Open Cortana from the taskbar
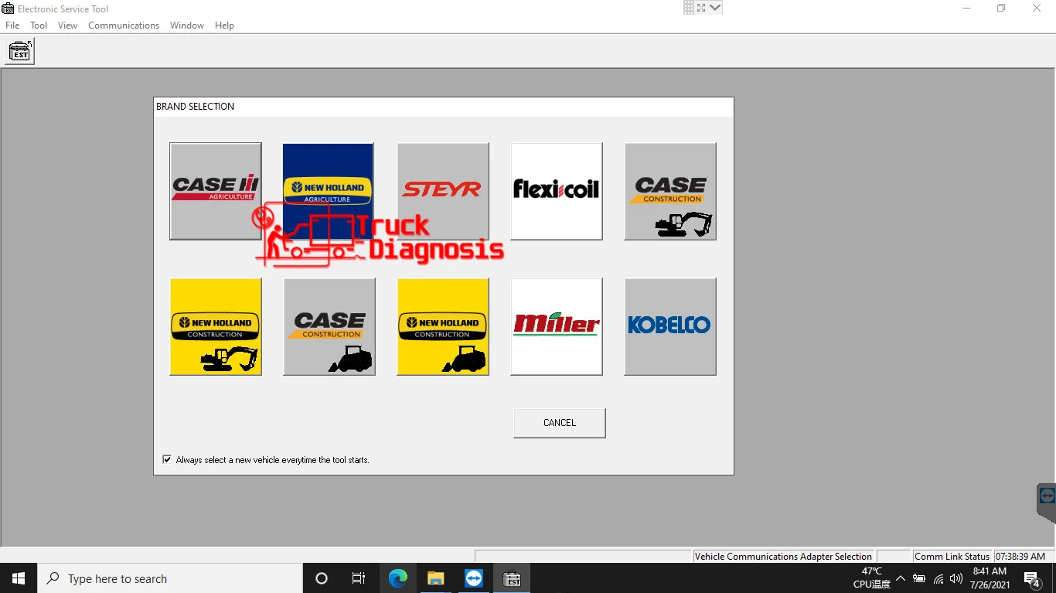Image resolution: width=1056 pixels, height=593 pixels. pos(322,578)
